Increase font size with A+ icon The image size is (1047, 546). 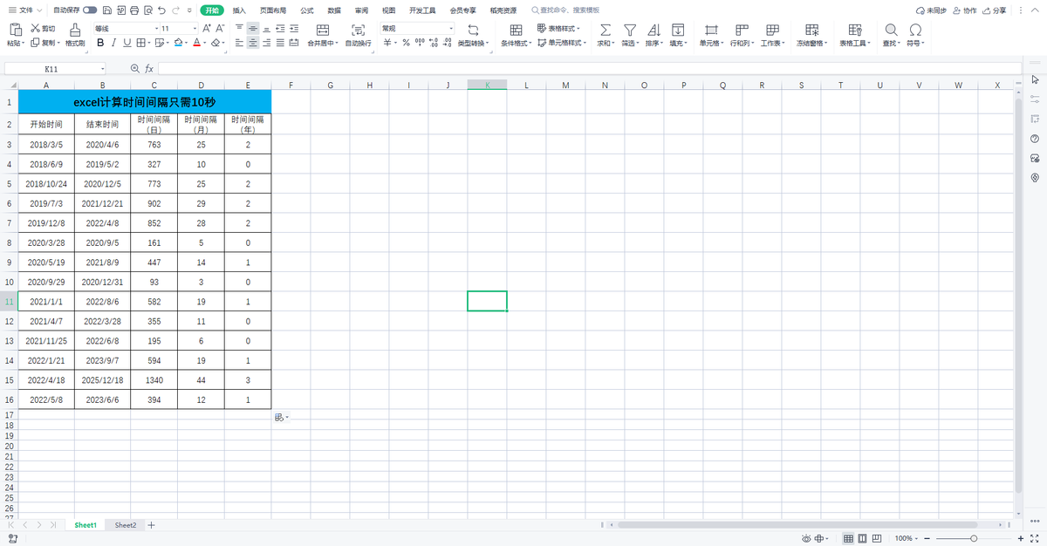click(206, 29)
